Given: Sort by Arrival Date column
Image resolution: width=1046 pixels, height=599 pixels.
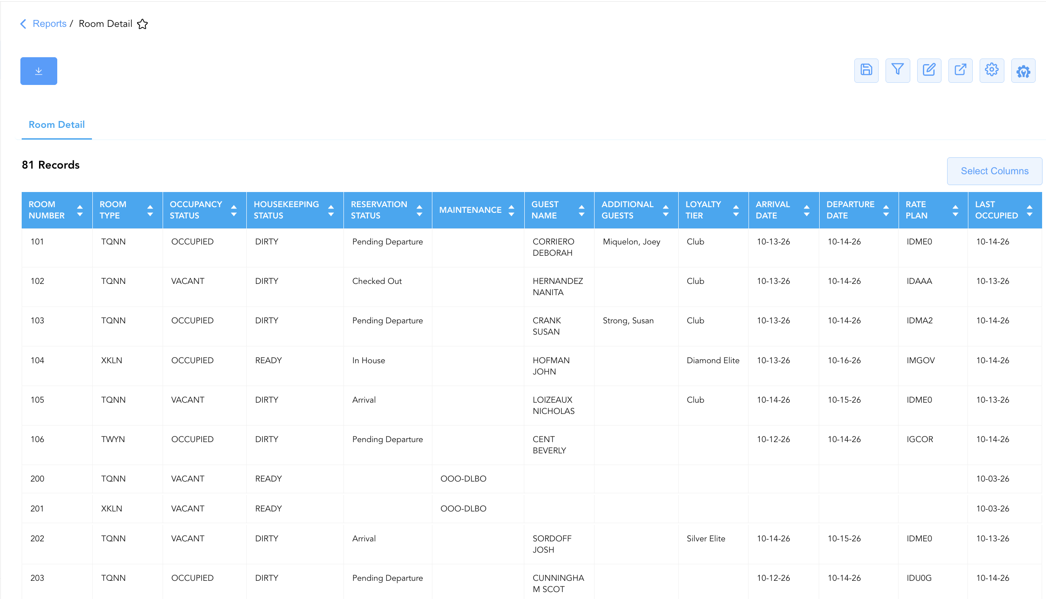Looking at the screenshot, I should [807, 210].
